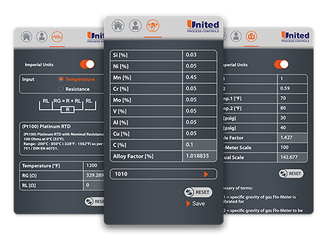Edit the Mn [%] value 0.45

[200, 77]
